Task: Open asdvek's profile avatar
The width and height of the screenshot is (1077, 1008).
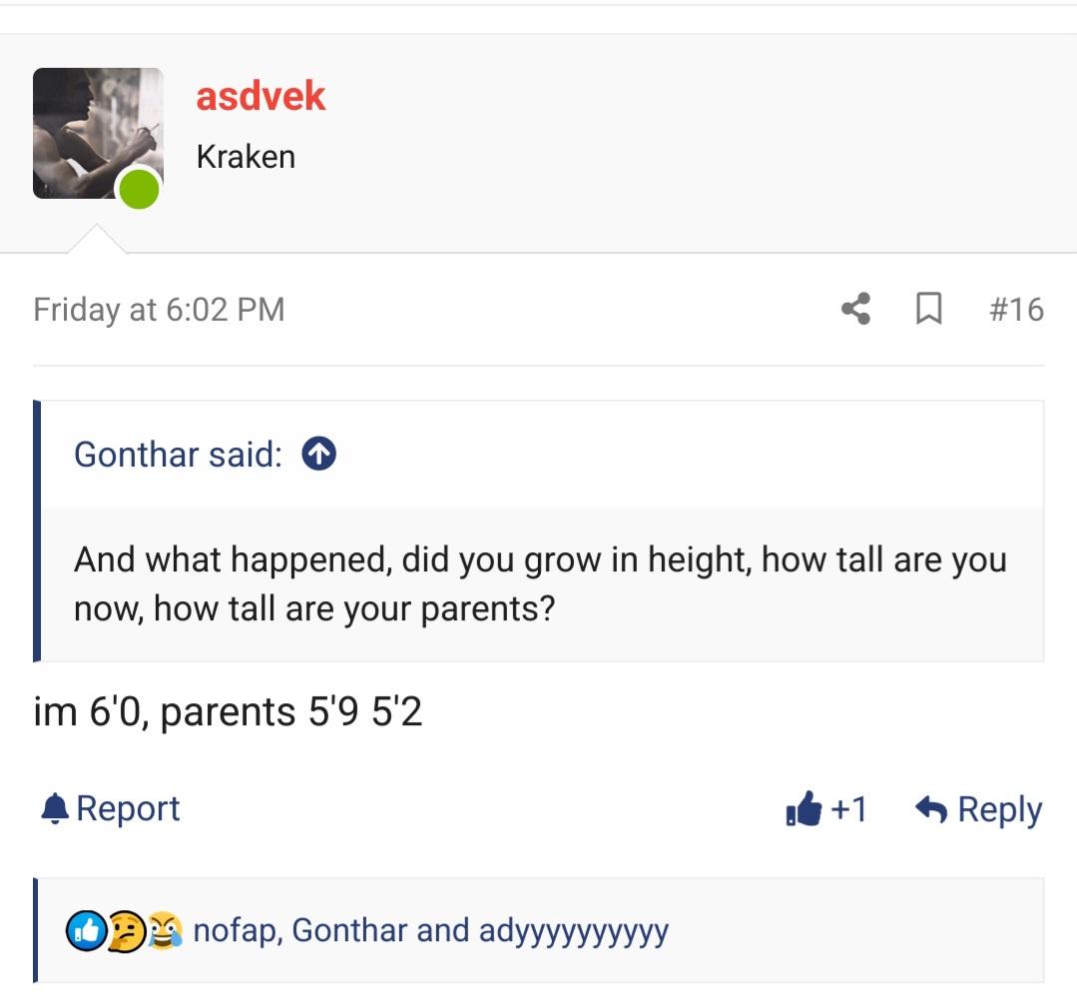Action: point(97,133)
